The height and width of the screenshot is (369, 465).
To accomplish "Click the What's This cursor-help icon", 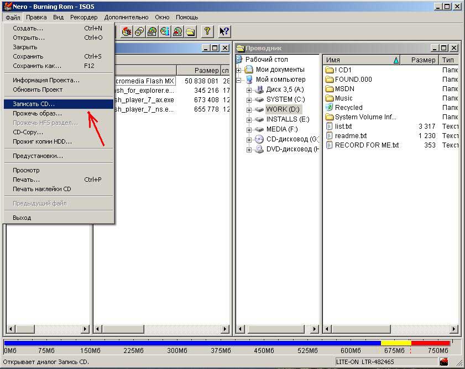I will pos(224,31).
